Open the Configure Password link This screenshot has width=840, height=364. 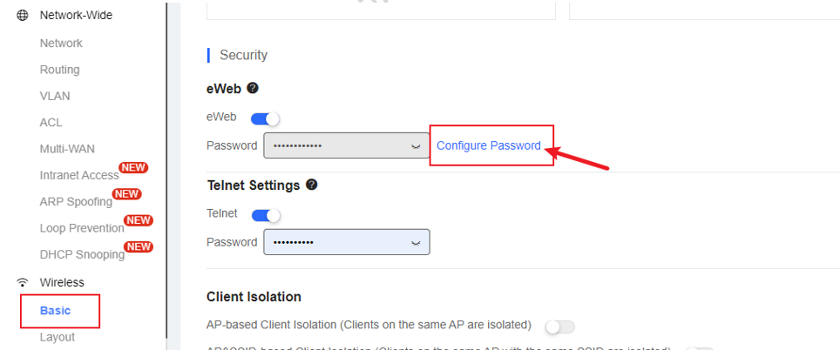489,145
